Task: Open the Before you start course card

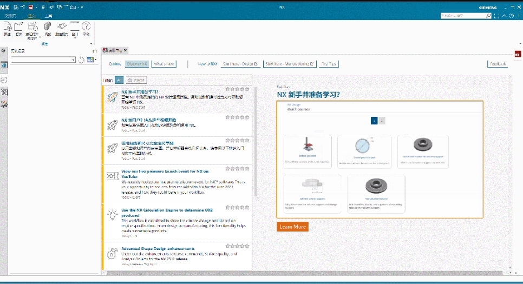Action: coord(308,151)
